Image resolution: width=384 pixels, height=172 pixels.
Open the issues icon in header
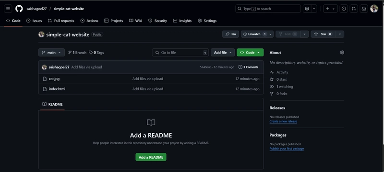pyautogui.click(x=344, y=9)
